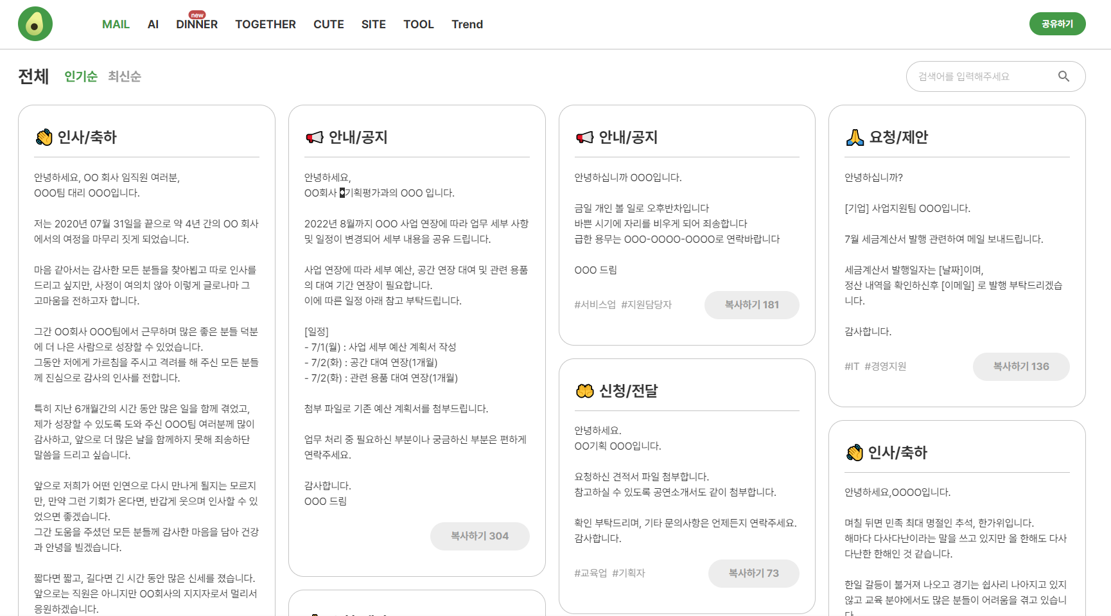Screen dimensions: 1111x616
Task: Click the 복사하기 136 button
Action: (x=1021, y=367)
